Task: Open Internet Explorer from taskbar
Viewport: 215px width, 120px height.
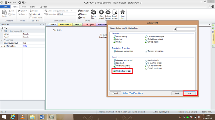Action: pos(13,117)
